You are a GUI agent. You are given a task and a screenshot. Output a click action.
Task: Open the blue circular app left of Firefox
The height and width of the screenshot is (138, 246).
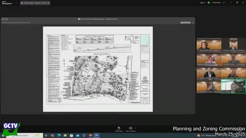click(x=84, y=135)
